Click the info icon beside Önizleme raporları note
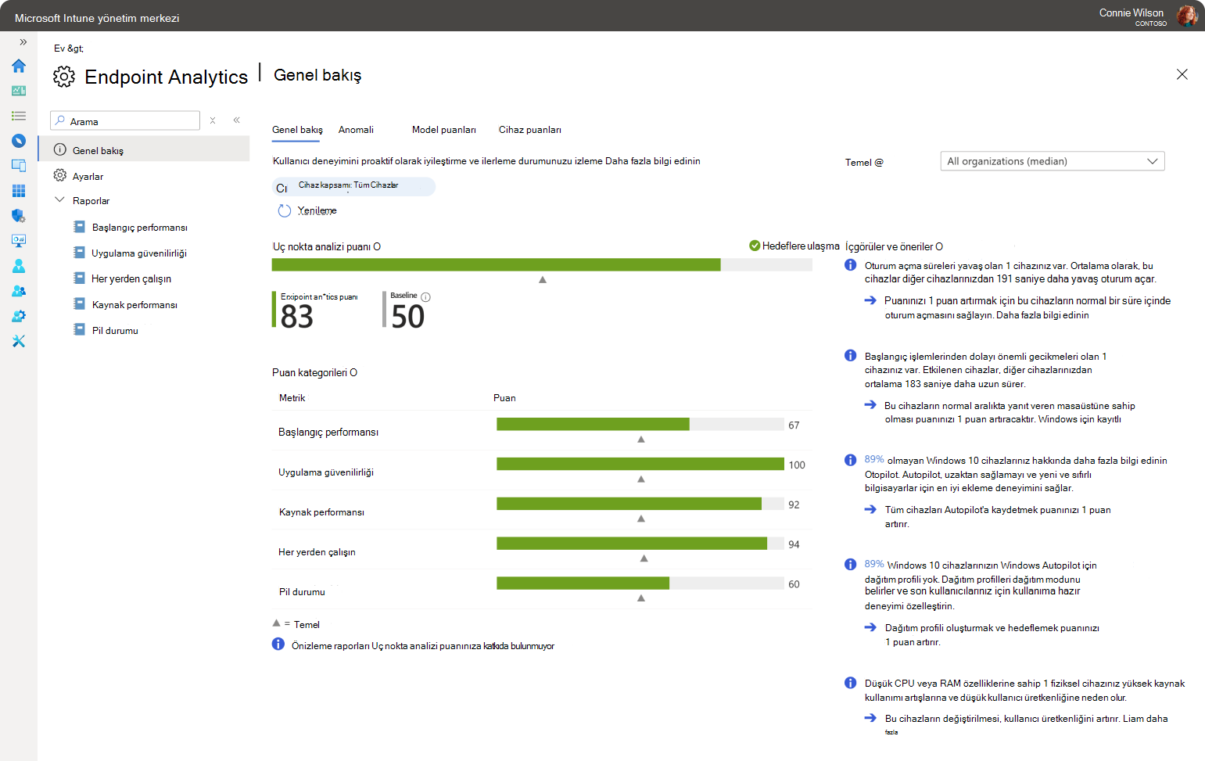 pos(278,644)
